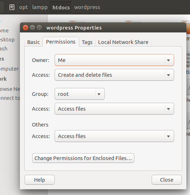This screenshot has height=195, width=190.
Task: Go to the wordpress path segment
Action: pos(87,7)
